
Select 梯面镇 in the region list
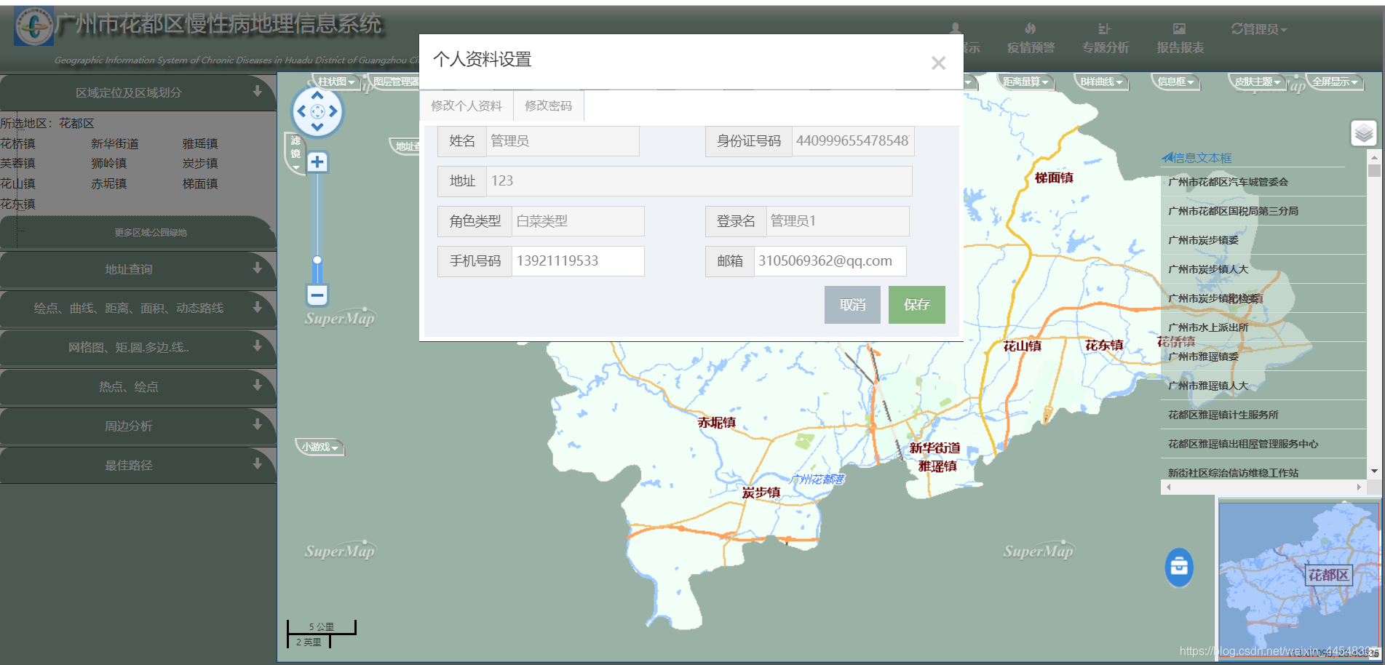(x=200, y=184)
